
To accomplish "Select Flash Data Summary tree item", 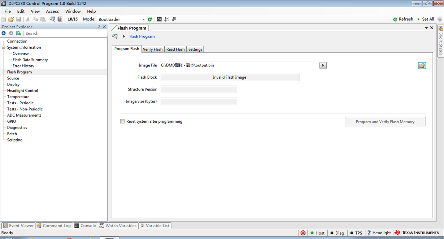I will pyautogui.click(x=30, y=60).
